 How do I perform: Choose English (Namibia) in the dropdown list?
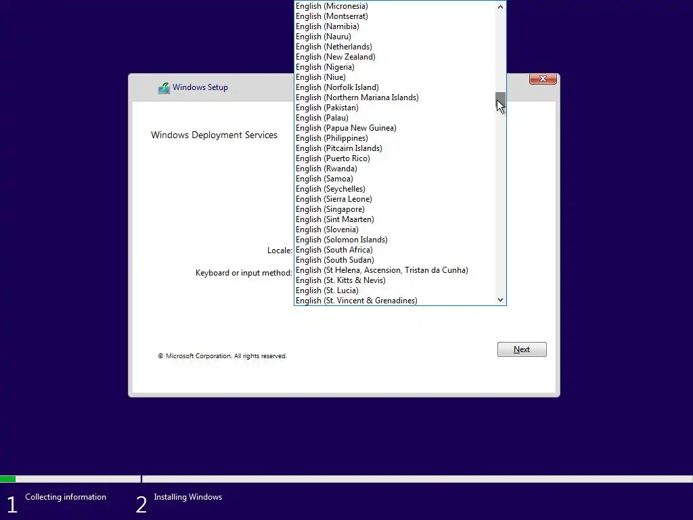tap(395, 26)
